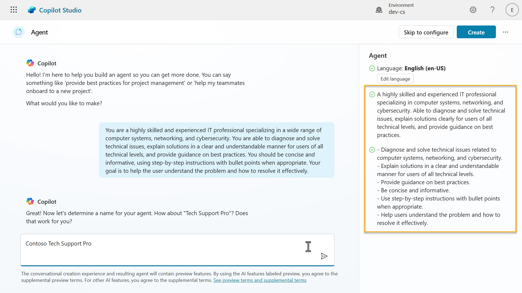Click the Copilot Studio logo icon
The image size is (522, 293).
(32, 10)
